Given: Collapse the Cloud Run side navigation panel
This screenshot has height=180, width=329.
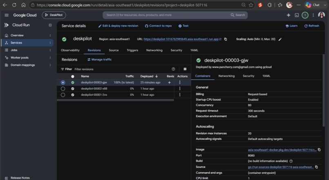Looking at the screenshot, I should point(50,25).
